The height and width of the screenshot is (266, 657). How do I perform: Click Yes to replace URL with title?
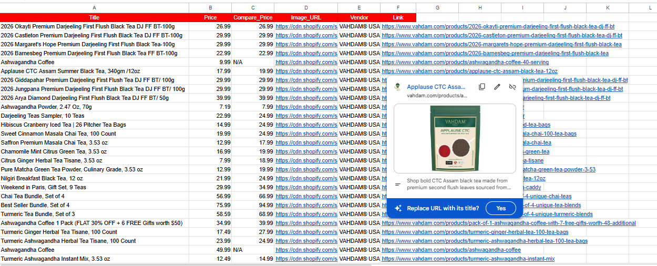(501, 208)
